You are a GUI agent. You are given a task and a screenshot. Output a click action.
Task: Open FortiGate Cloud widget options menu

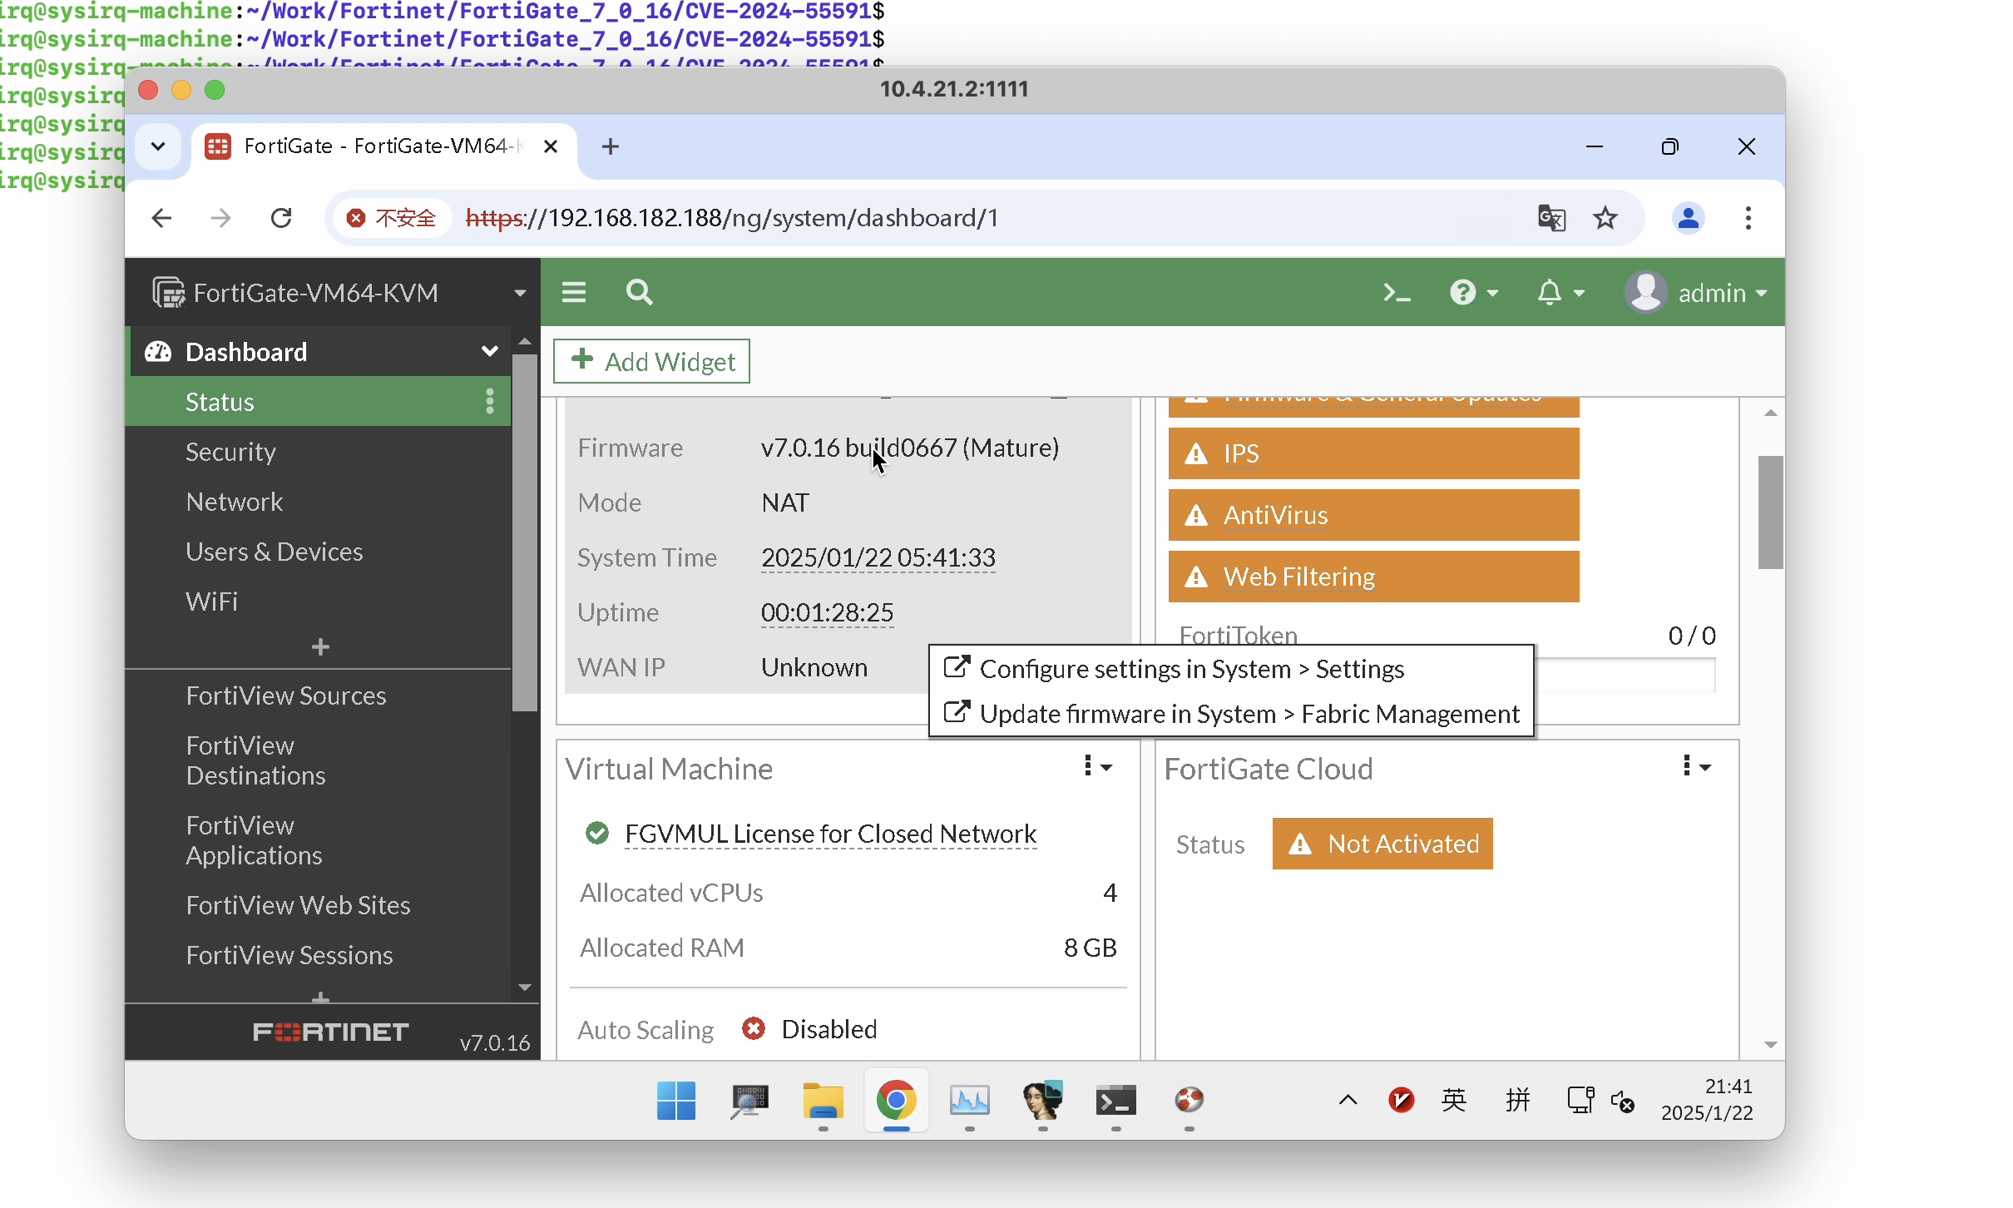pyautogui.click(x=1696, y=766)
